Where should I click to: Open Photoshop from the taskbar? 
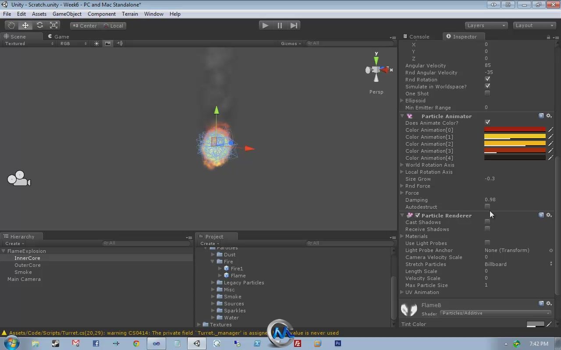[338, 343]
